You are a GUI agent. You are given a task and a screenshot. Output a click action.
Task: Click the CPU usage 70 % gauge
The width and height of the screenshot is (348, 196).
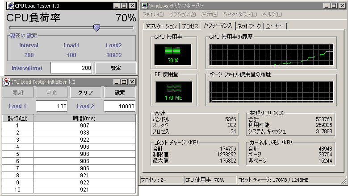(x=173, y=54)
